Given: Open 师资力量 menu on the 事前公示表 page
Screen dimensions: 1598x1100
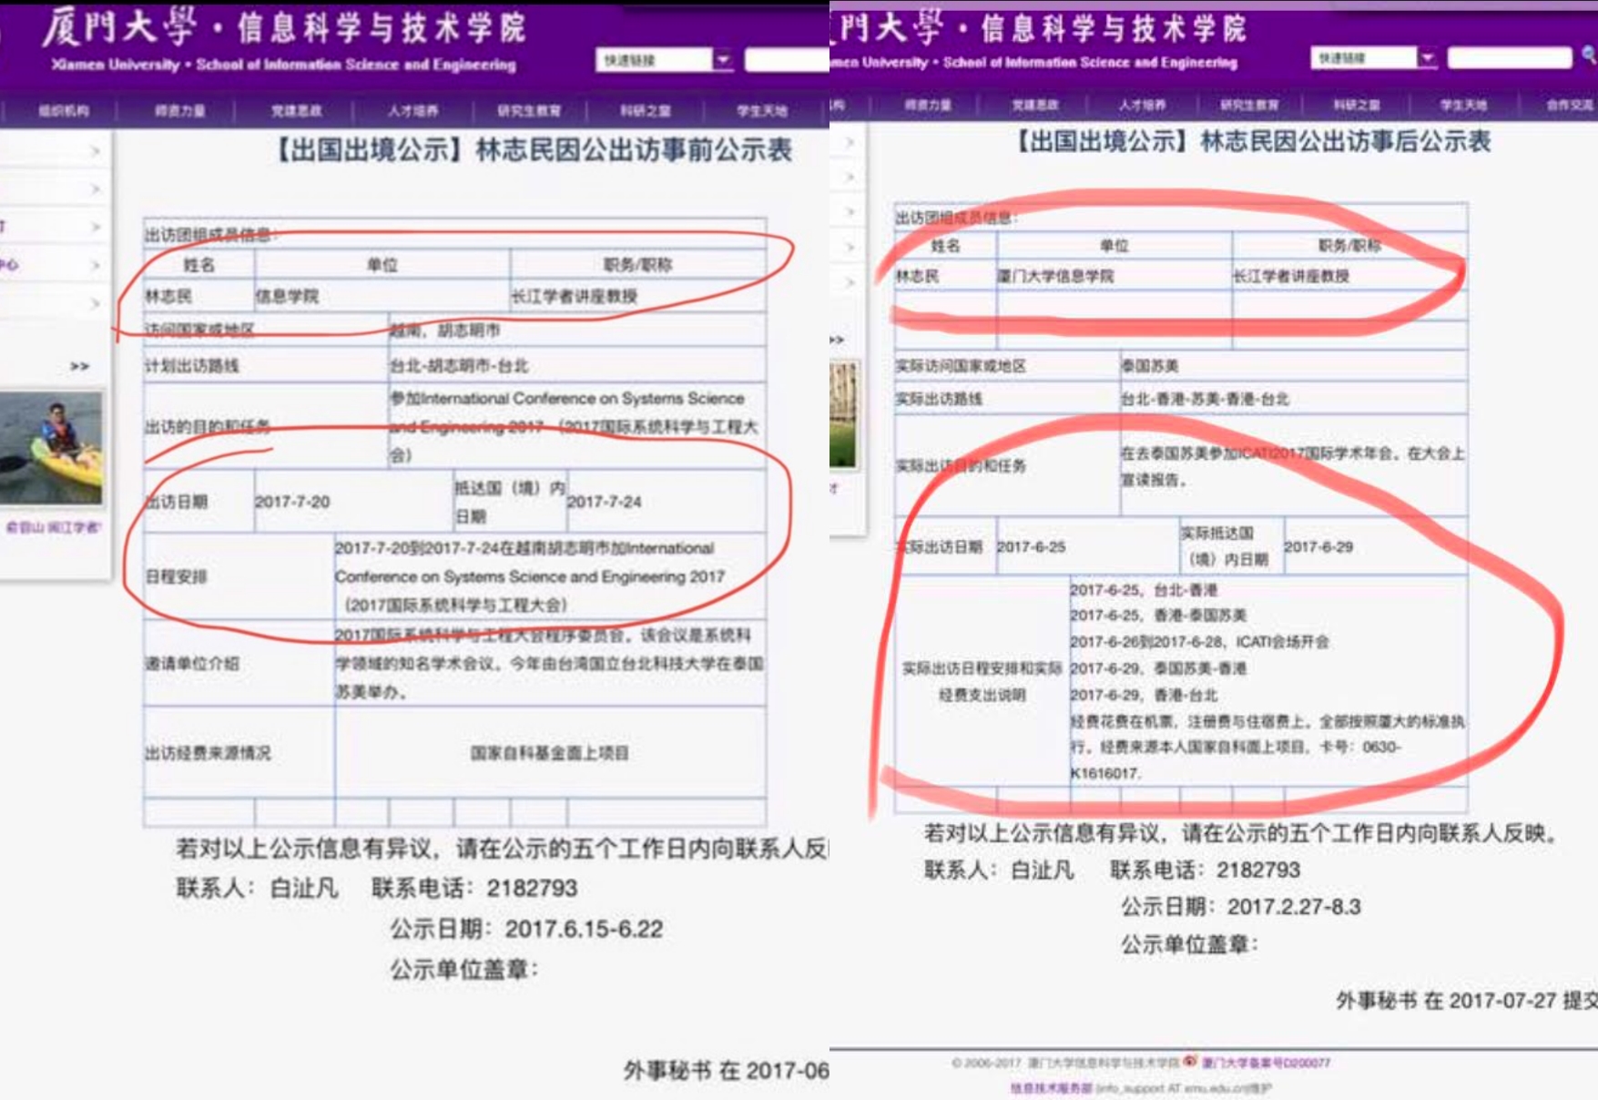Looking at the screenshot, I should [179, 110].
